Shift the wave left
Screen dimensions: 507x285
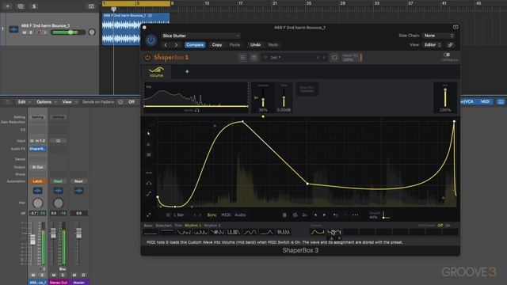[x=315, y=215]
